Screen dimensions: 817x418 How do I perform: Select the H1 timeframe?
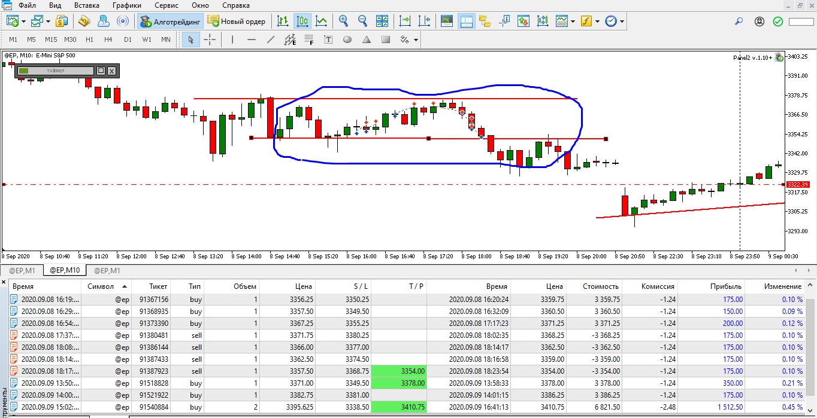[89, 40]
